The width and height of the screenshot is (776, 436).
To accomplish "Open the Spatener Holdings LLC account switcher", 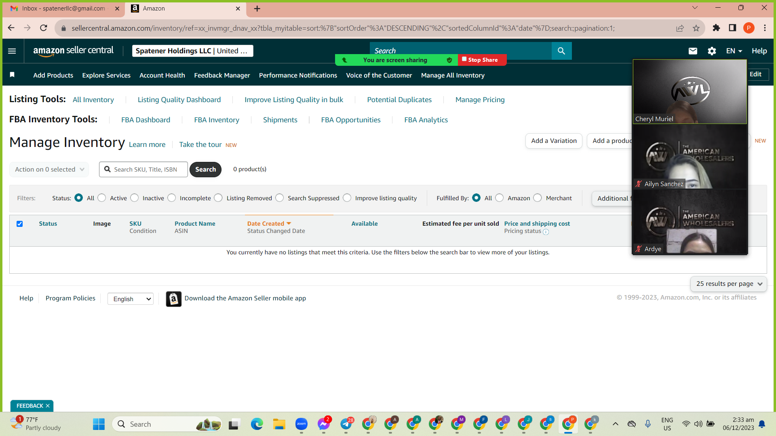I will click(193, 51).
